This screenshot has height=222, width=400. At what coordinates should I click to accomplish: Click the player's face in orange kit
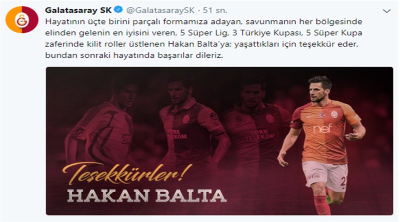pos(317,91)
